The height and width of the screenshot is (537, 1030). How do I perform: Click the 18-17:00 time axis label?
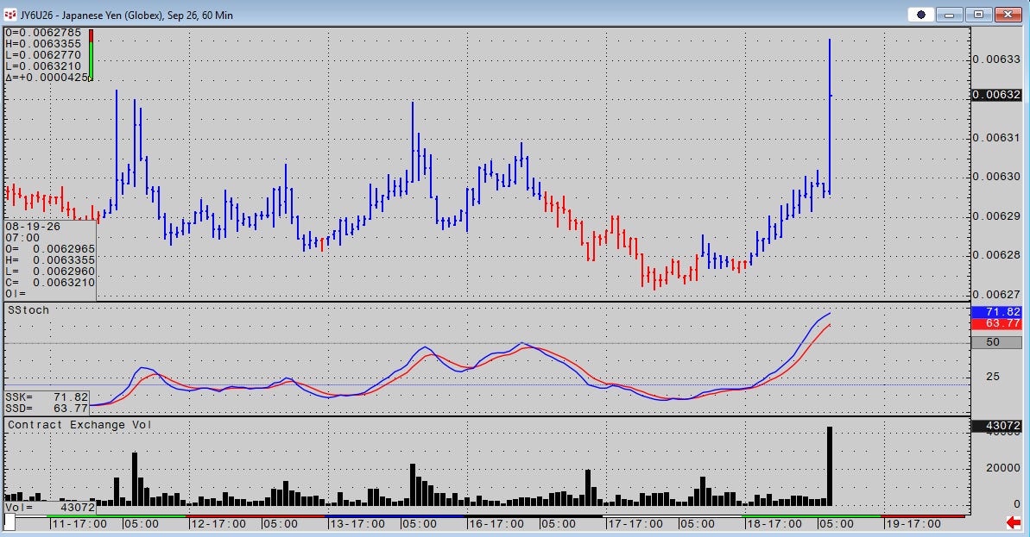pyautogui.click(x=774, y=524)
